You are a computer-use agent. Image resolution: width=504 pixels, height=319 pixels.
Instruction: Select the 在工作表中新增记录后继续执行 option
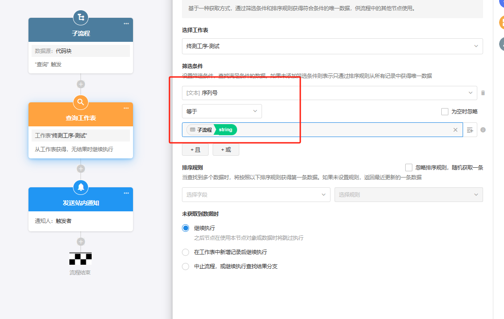tap(186, 252)
